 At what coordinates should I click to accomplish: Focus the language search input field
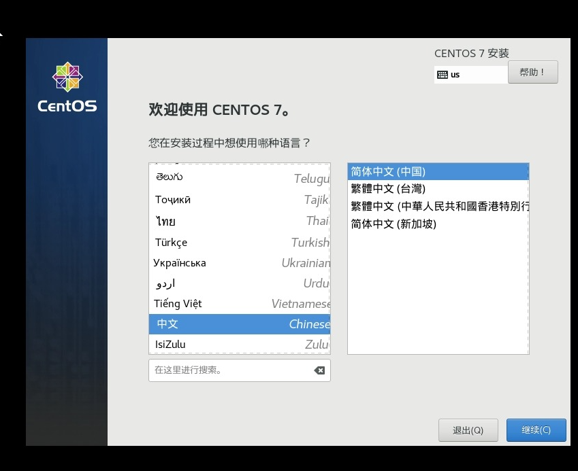click(240, 370)
